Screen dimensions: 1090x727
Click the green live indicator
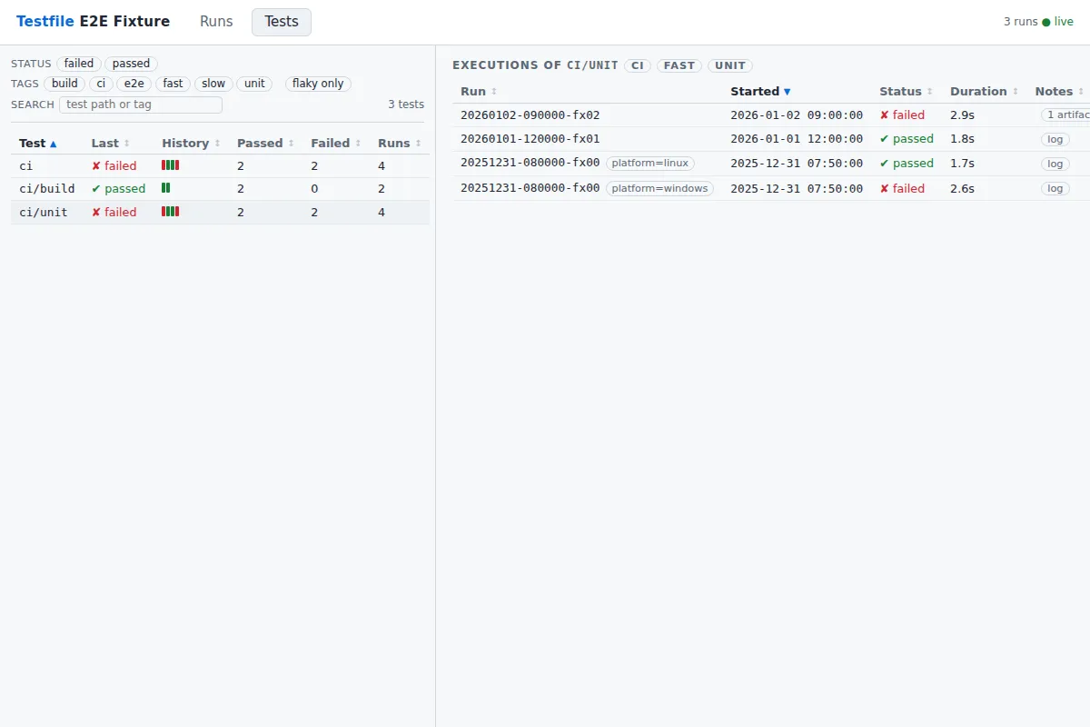click(x=1058, y=22)
